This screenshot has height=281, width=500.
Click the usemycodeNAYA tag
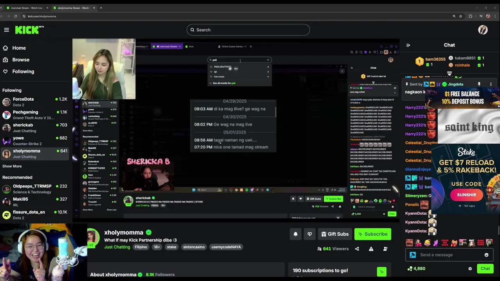tap(226, 247)
